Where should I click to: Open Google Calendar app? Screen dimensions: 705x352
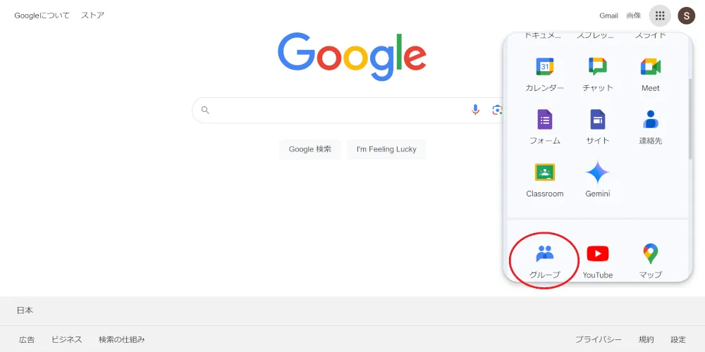point(544,74)
